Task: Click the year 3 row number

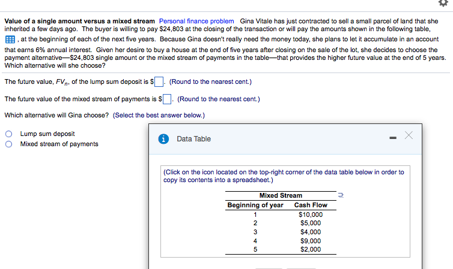Action: click(255, 232)
